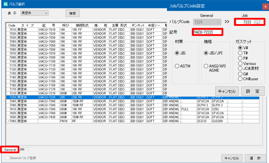Close the Job/バルブCode設定 dialog
This screenshot has width=269, height=163.
[265, 7]
